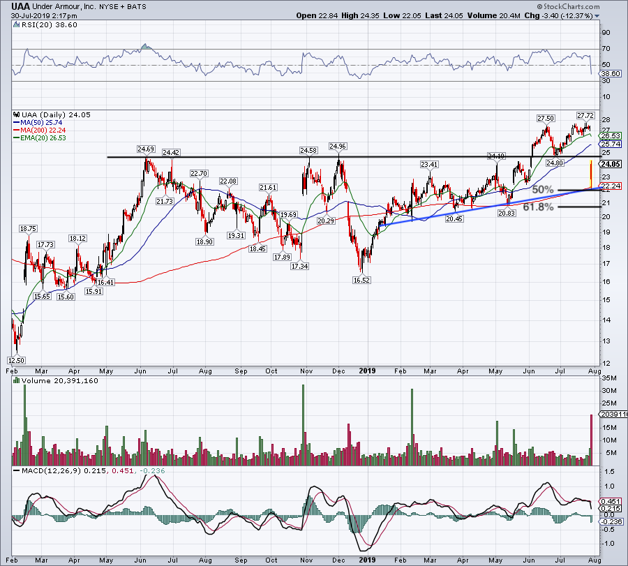The image size is (628, 566).
Task: Click the 20.83 May low label
Action: [x=507, y=214]
